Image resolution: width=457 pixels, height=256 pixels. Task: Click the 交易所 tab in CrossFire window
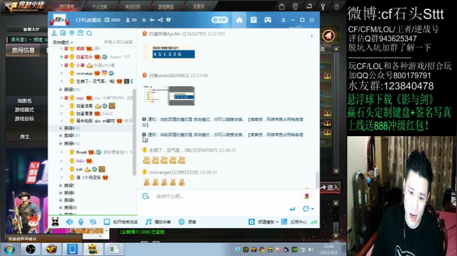pyautogui.click(x=199, y=6)
